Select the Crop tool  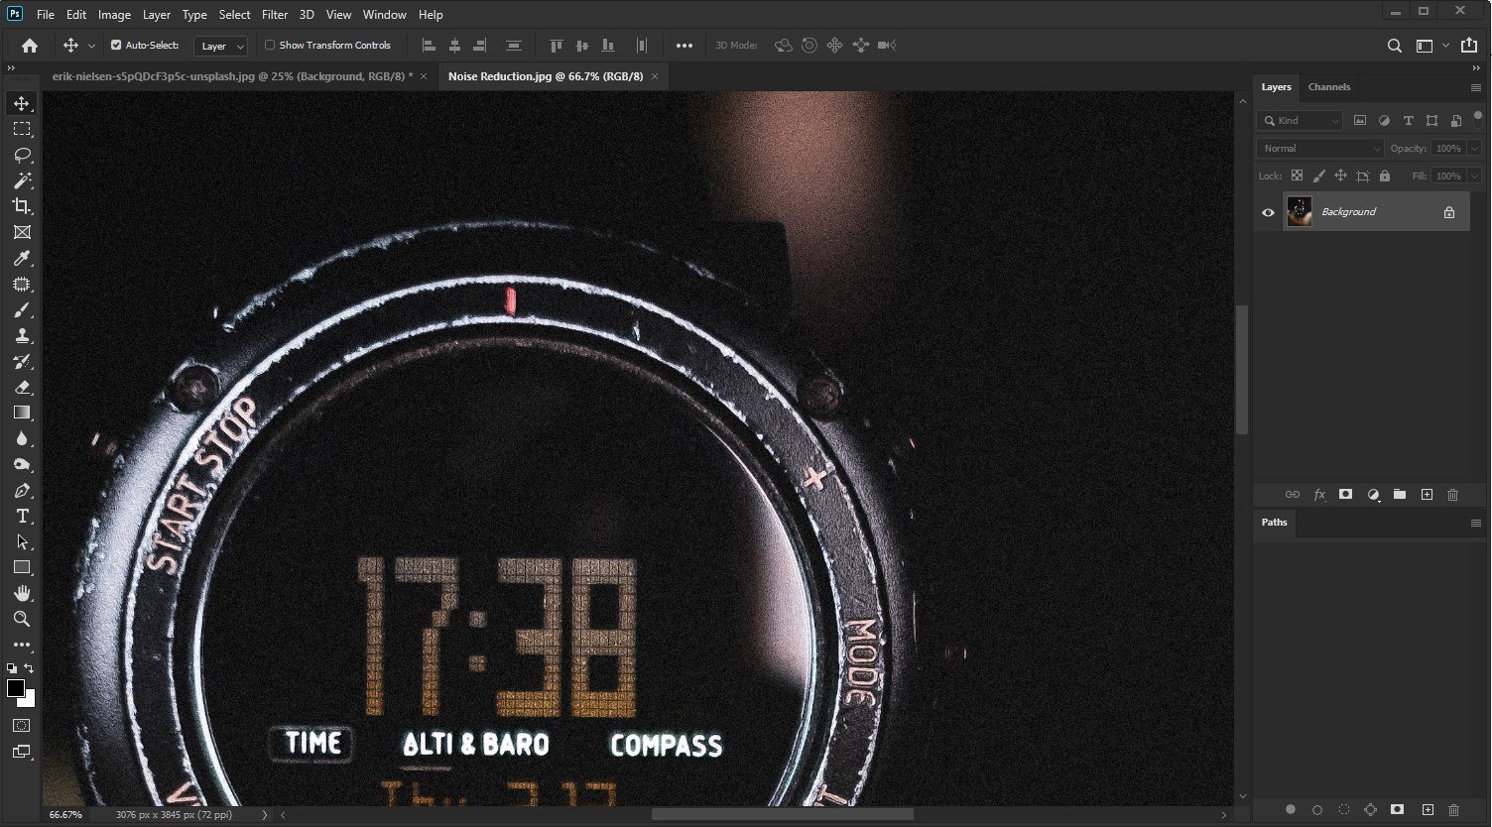22,206
